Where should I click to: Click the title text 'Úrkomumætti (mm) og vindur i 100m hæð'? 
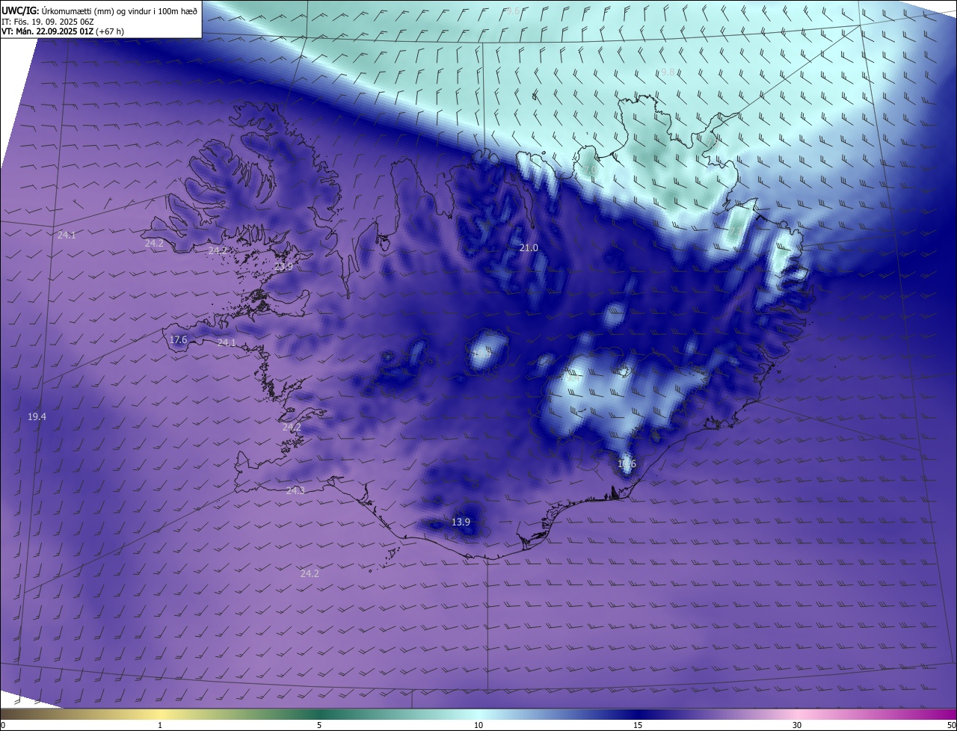119,10
